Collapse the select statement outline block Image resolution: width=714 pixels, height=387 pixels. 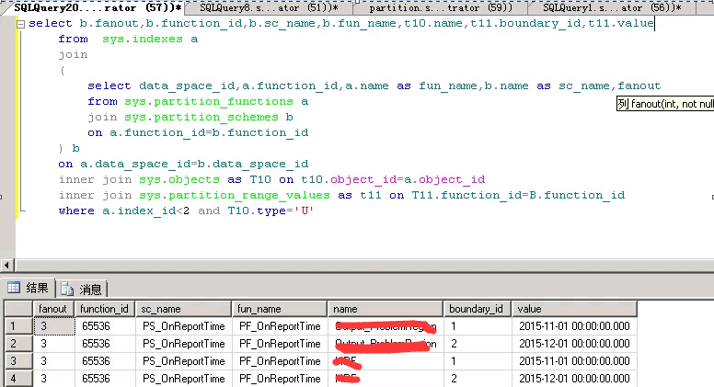[20, 24]
